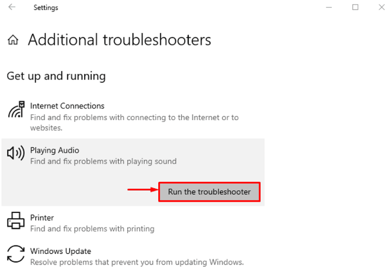Click the Windows Update sync arrows icon
Image resolution: width=389 pixels, height=275 pixels.
16,253
